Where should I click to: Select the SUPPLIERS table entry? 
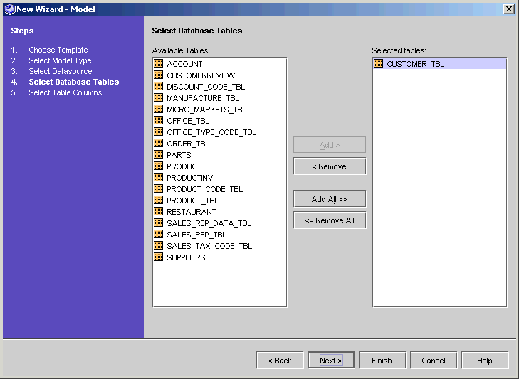coord(186,257)
